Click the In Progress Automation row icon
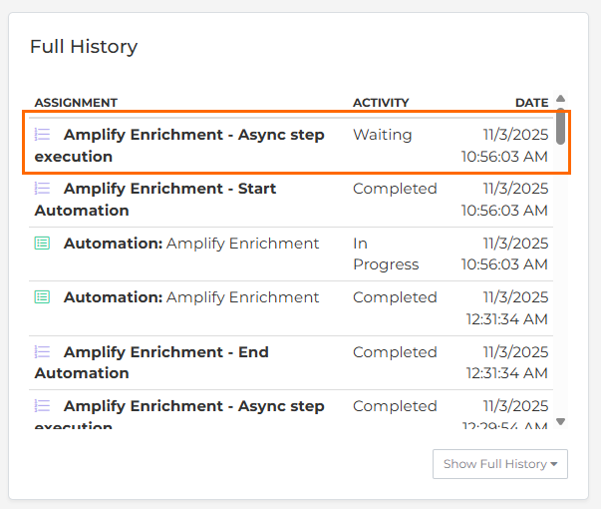Viewport: 601px width, 509px height. click(x=42, y=244)
